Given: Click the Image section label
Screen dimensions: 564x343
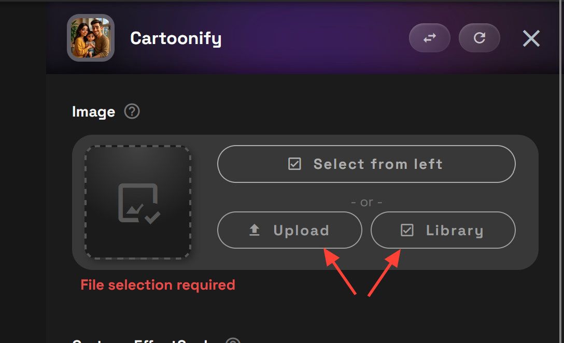Looking at the screenshot, I should coord(93,112).
